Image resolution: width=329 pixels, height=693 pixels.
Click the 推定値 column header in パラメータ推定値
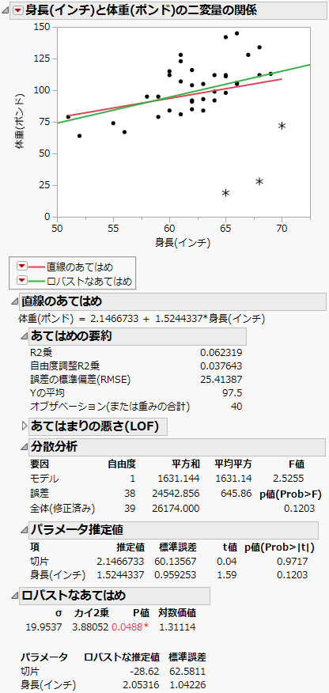tap(130, 547)
